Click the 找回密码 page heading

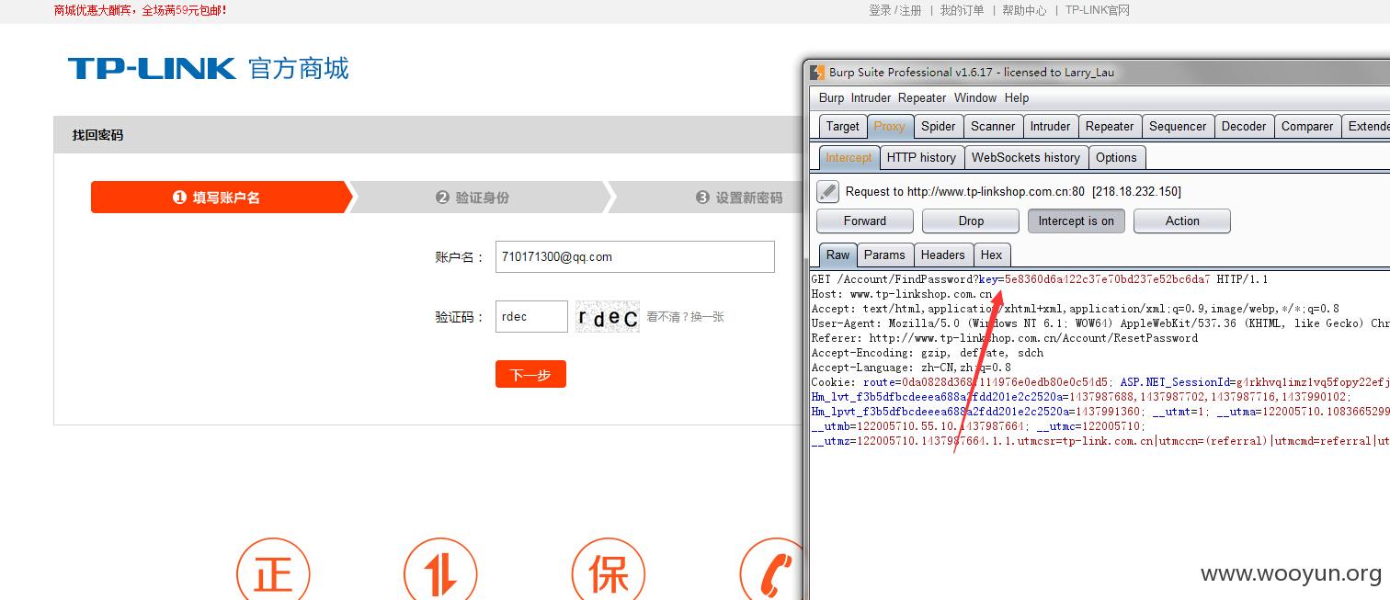click(x=97, y=135)
